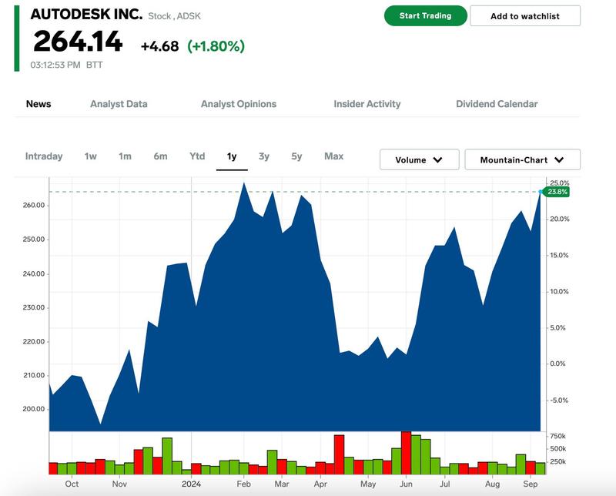This screenshot has height=496, width=616.
Task: Click the Sep x-axis label
Action: pyautogui.click(x=530, y=484)
